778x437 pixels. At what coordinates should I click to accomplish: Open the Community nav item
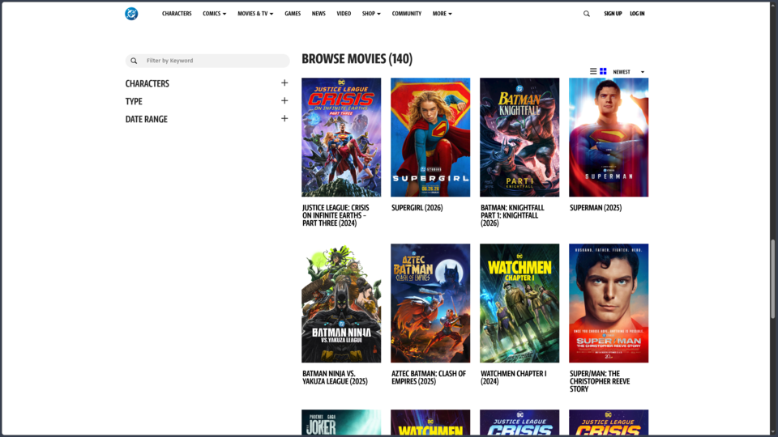point(406,14)
